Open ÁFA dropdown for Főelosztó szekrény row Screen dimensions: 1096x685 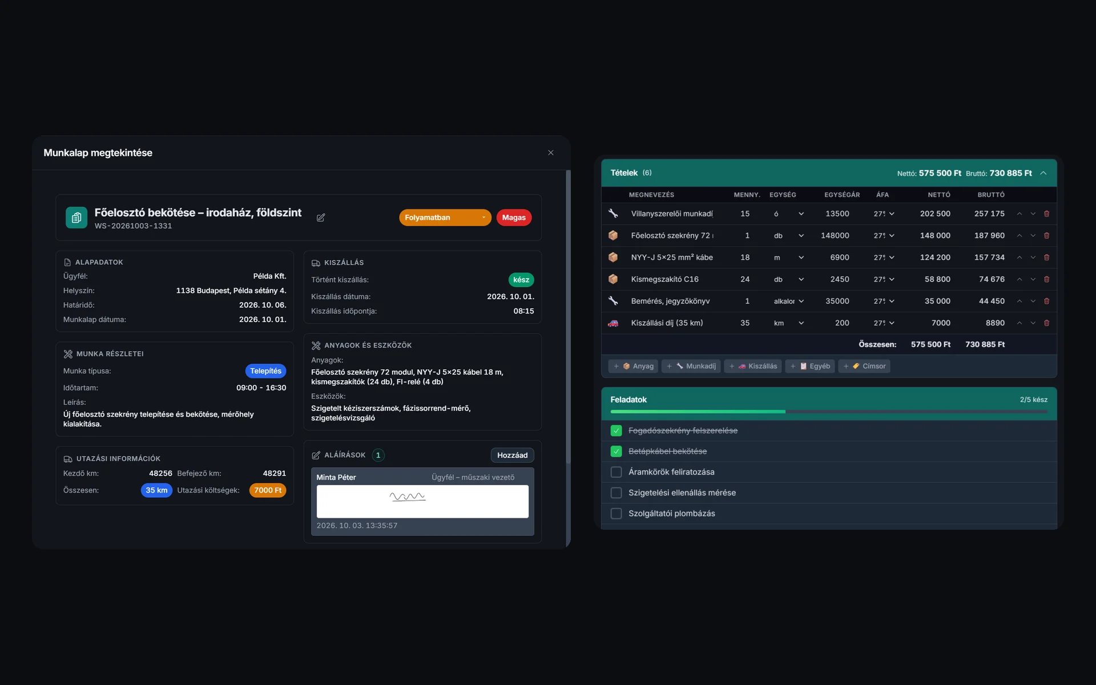point(884,235)
